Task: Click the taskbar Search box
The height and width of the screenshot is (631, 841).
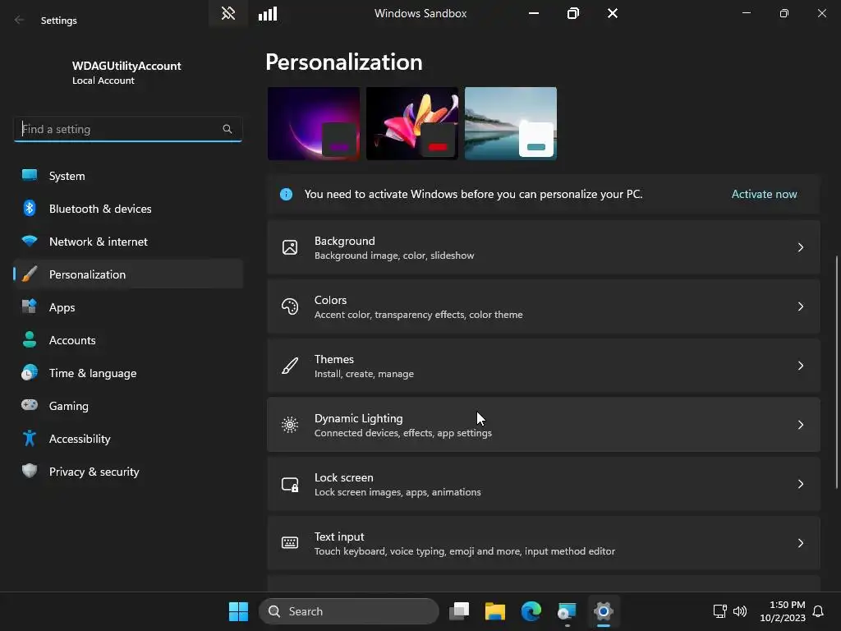Action: pyautogui.click(x=348, y=611)
